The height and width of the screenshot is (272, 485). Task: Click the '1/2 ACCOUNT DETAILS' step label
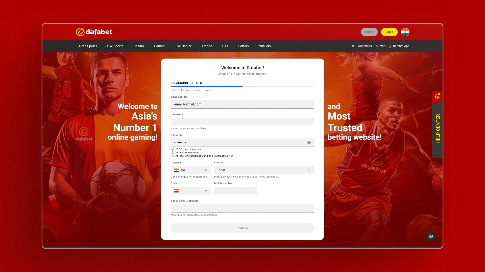[x=186, y=83]
